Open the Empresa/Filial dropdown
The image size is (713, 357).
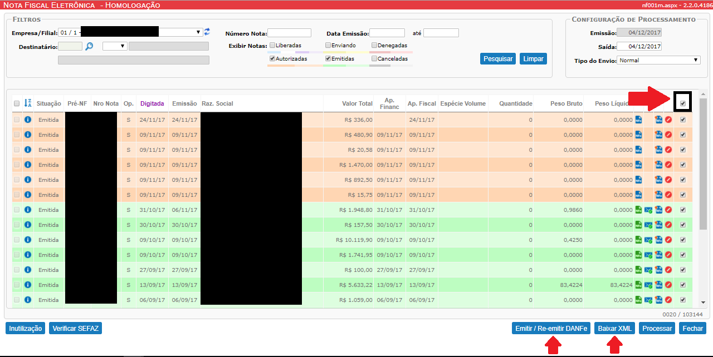(x=130, y=32)
